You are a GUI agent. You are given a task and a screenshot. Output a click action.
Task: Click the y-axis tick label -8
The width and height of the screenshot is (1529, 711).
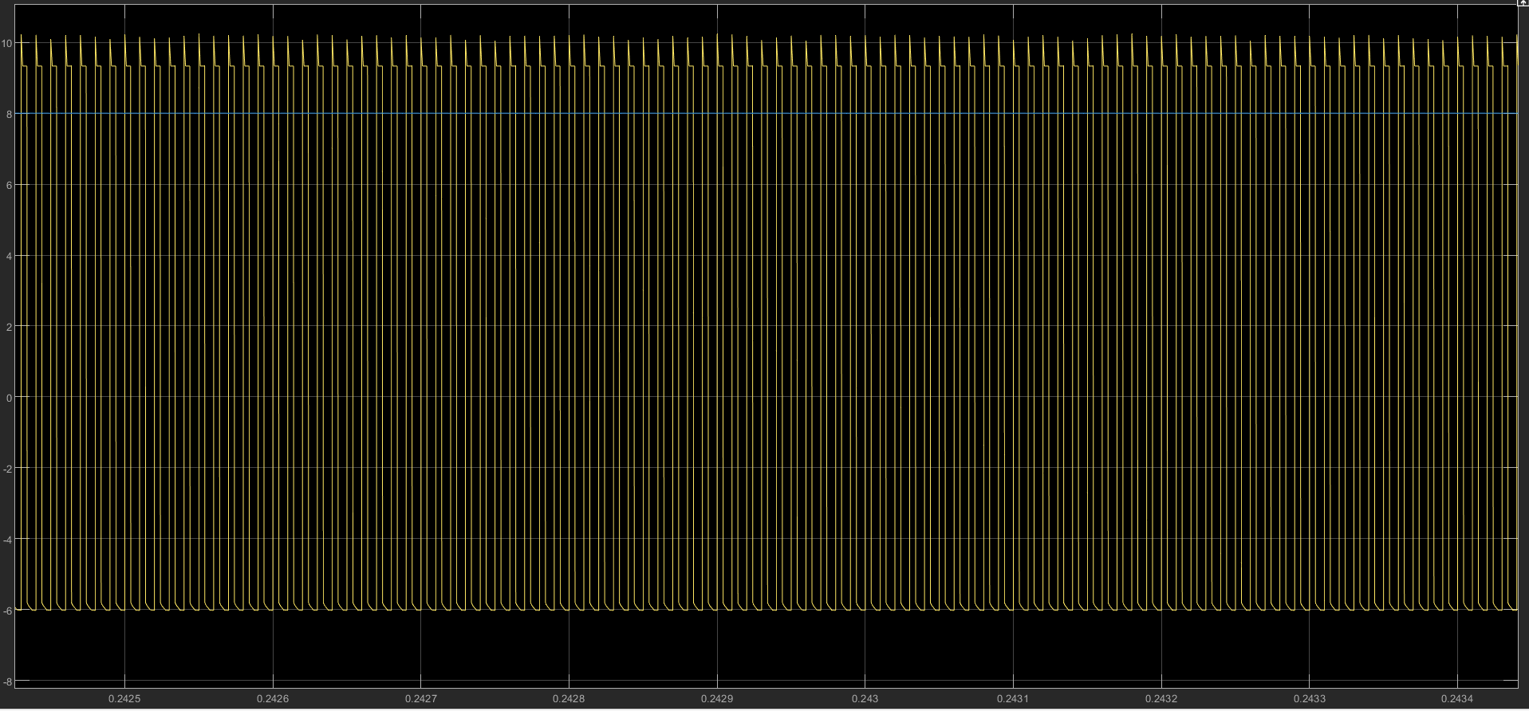[x=7, y=682]
